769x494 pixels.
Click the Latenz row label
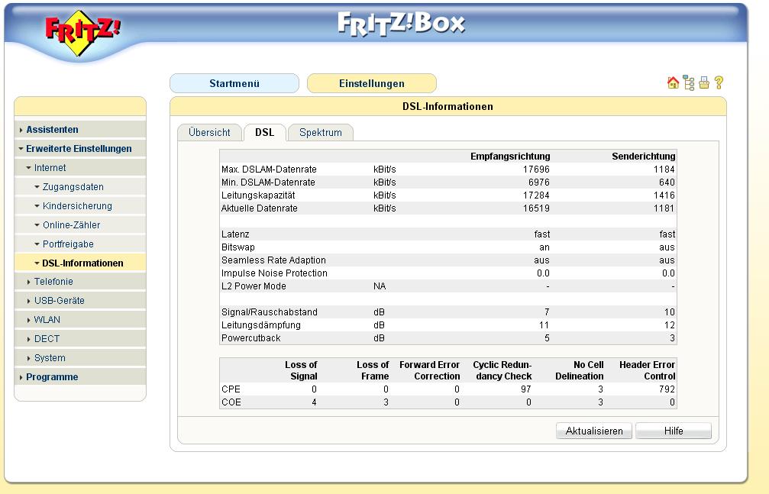[x=235, y=234]
